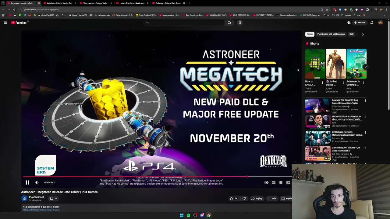Click the YouTube Ara search box
Screen dimensions: 390x219
[x=184, y=23]
